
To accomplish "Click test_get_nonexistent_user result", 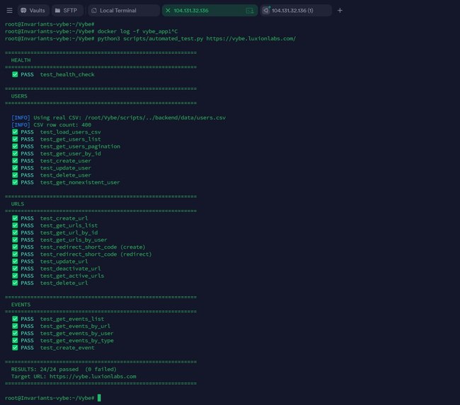I will click(x=66, y=182).
